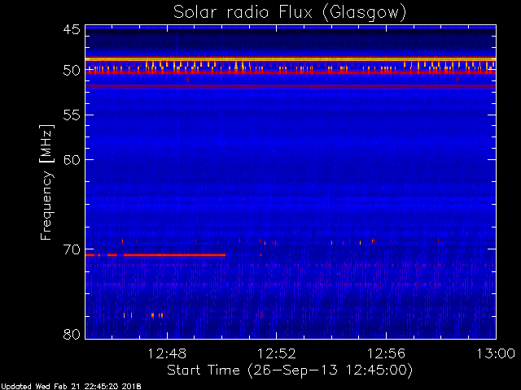
Task: Click the "Updated Wed Feb 21 22:45:20 2018" timestamp
Action: pos(71,387)
